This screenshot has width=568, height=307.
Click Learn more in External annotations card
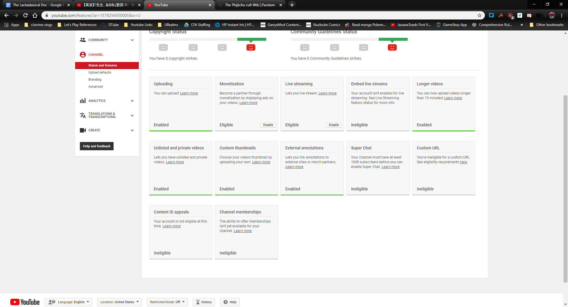pos(294,167)
